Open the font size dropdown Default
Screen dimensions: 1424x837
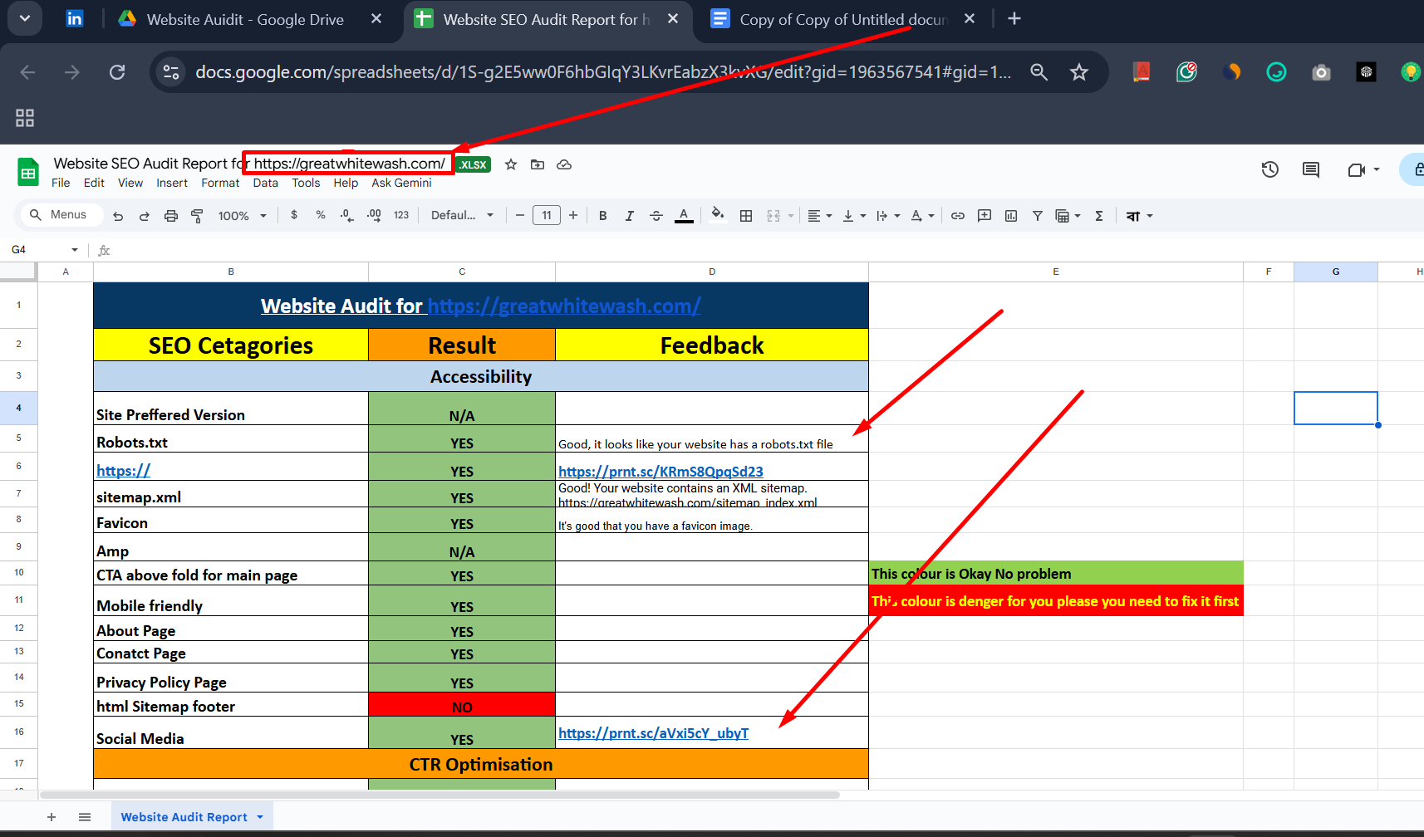pyautogui.click(x=462, y=215)
